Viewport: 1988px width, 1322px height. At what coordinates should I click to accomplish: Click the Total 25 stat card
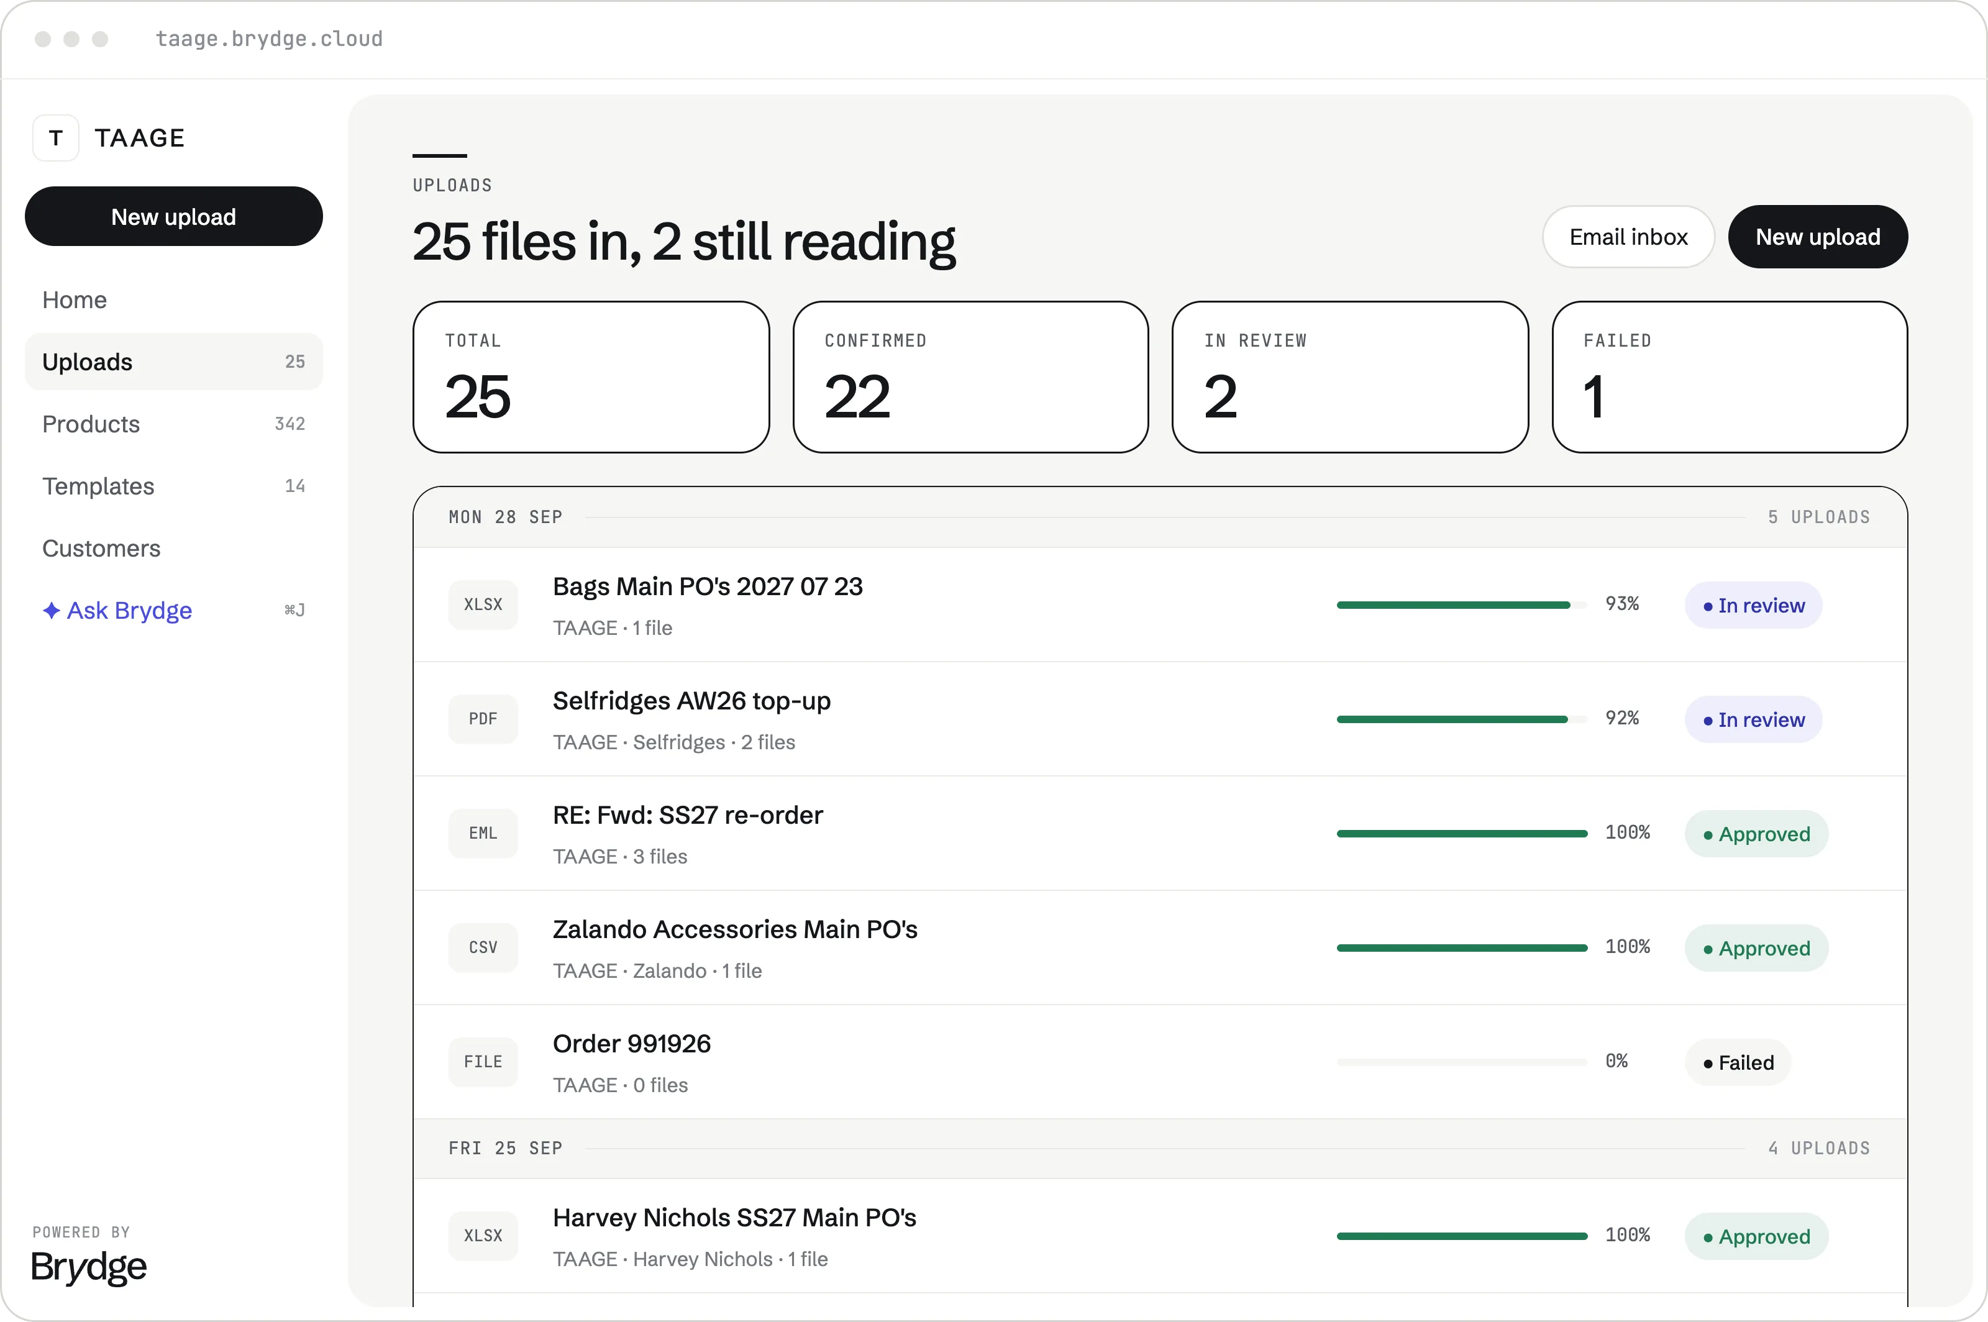pyautogui.click(x=591, y=377)
